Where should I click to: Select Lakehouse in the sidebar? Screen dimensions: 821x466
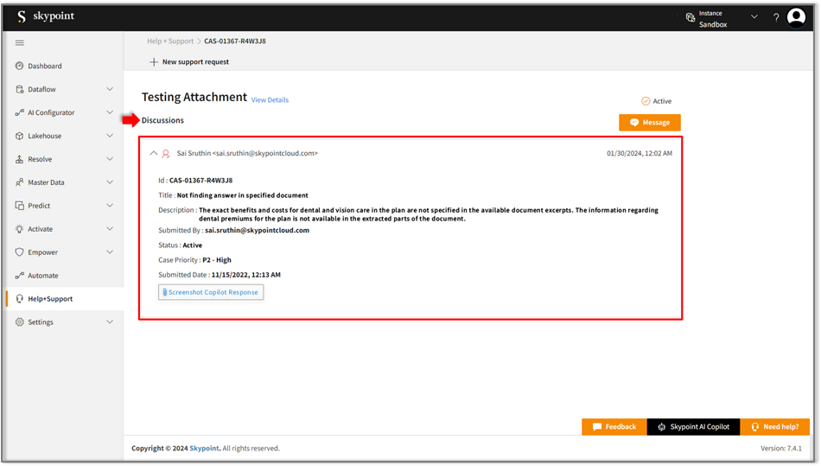click(x=44, y=136)
